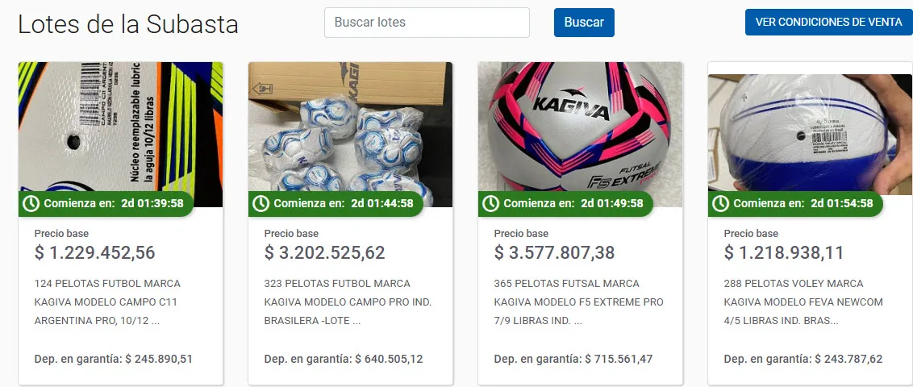
Task: Click the Buscar button
Action: [x=584, y=23]
